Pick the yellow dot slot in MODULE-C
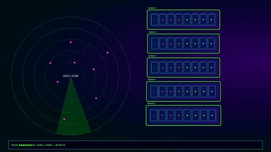 187,68
